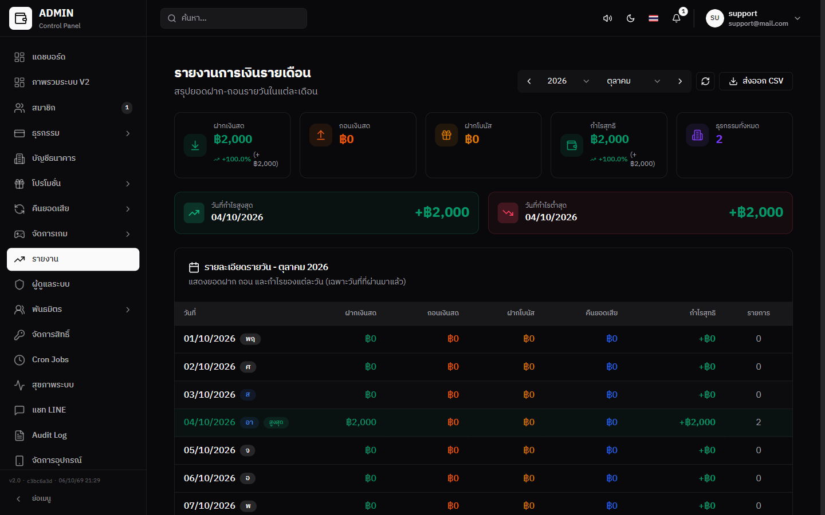825x515 pixels.
Task: Open the support user account menu
Action: pyautogui.click(x=754, y=18)
